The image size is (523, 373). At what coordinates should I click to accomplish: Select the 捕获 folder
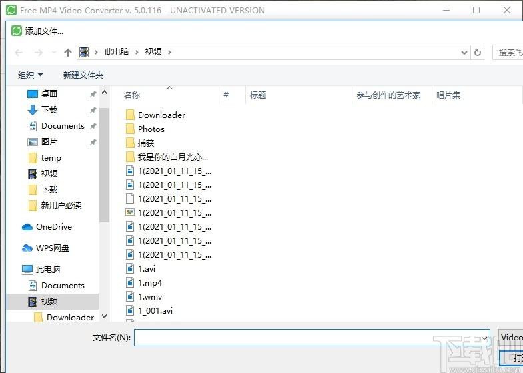tap(146, 143)
